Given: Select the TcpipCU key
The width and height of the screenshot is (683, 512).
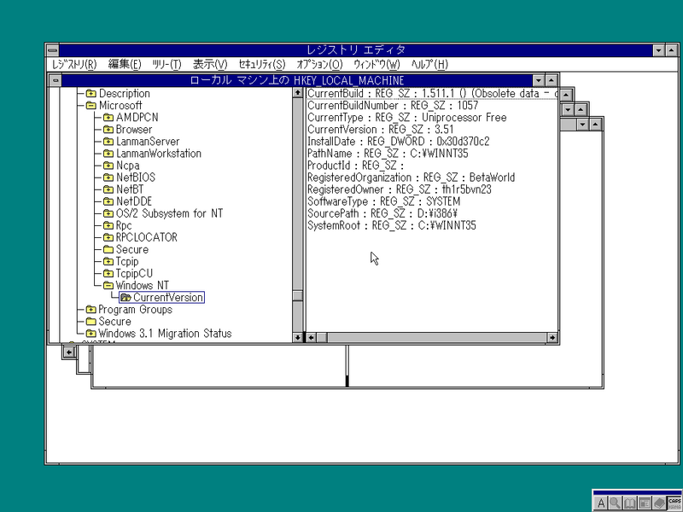Looking at the screenshot, I should point(134,273).
